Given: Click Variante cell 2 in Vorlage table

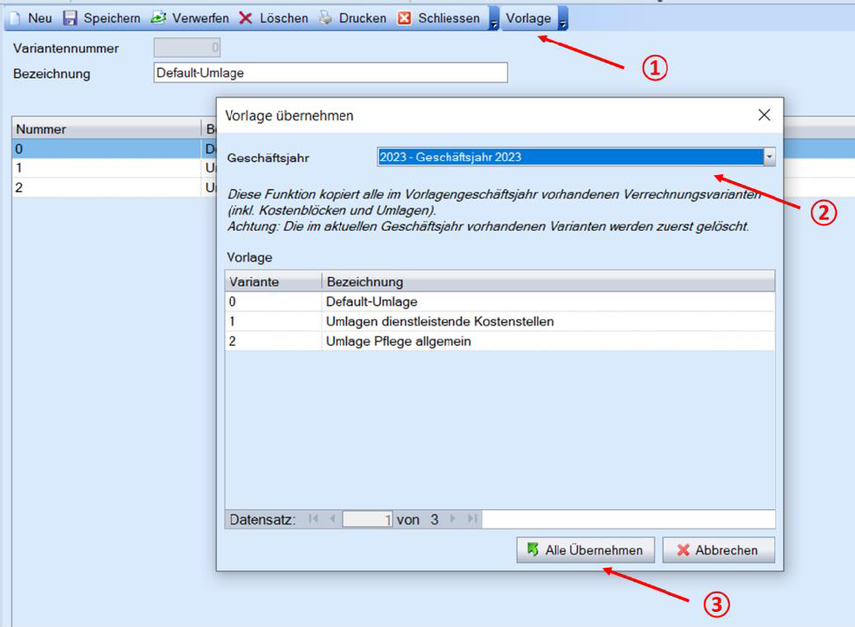Looking at the screenshot, I should [273, 341].
